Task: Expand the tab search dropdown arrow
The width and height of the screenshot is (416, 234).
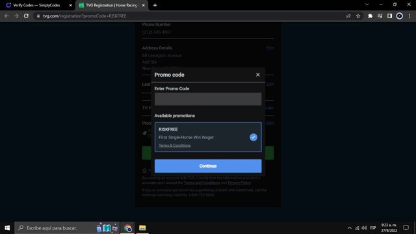Action: pyautogui.click(x=367, y=5)
